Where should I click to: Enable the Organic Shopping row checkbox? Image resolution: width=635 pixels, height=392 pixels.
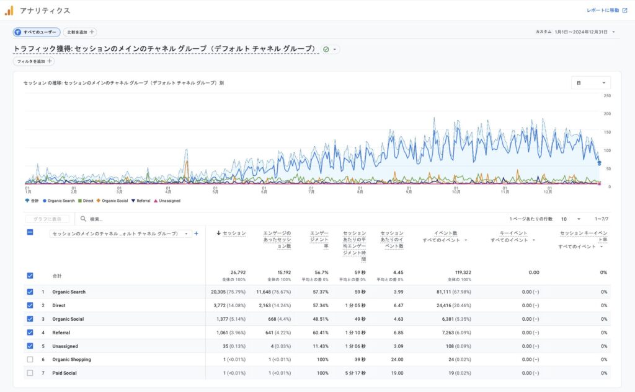pyautogui.click(x=30, y=360)
